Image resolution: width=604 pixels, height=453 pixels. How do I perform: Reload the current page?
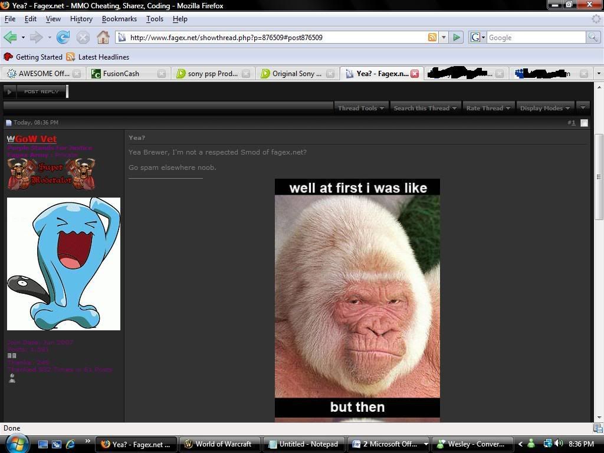[63, 37]
